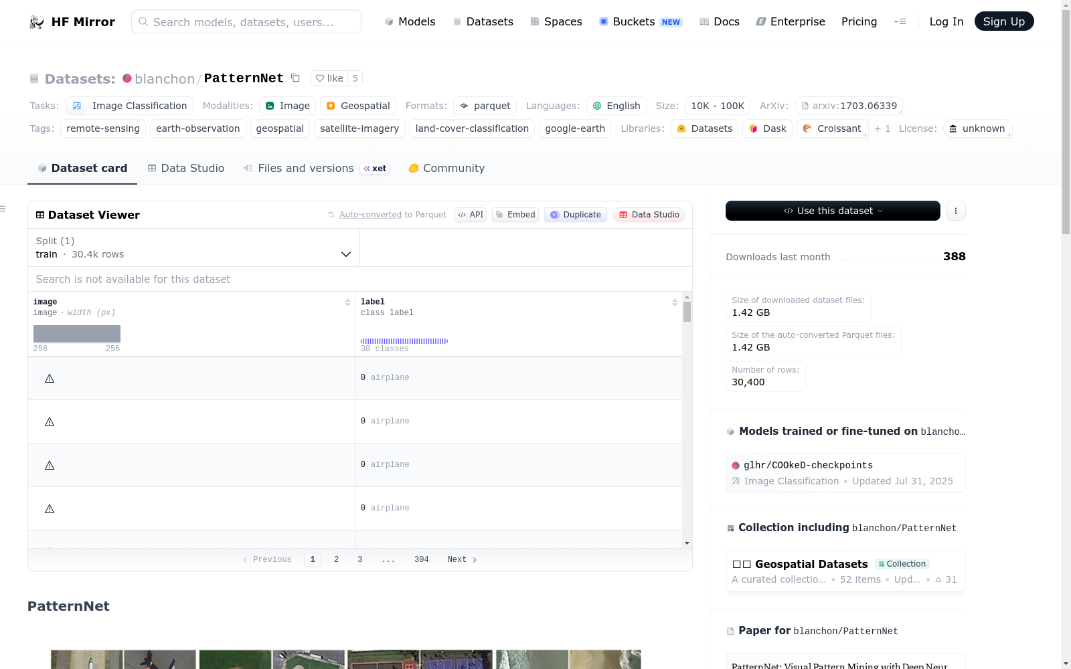Viewport: 1071px width, 669px height.
Task: Click the Size 10K - 100K tag
Action: pyautogui.click(x=718, y=106)
